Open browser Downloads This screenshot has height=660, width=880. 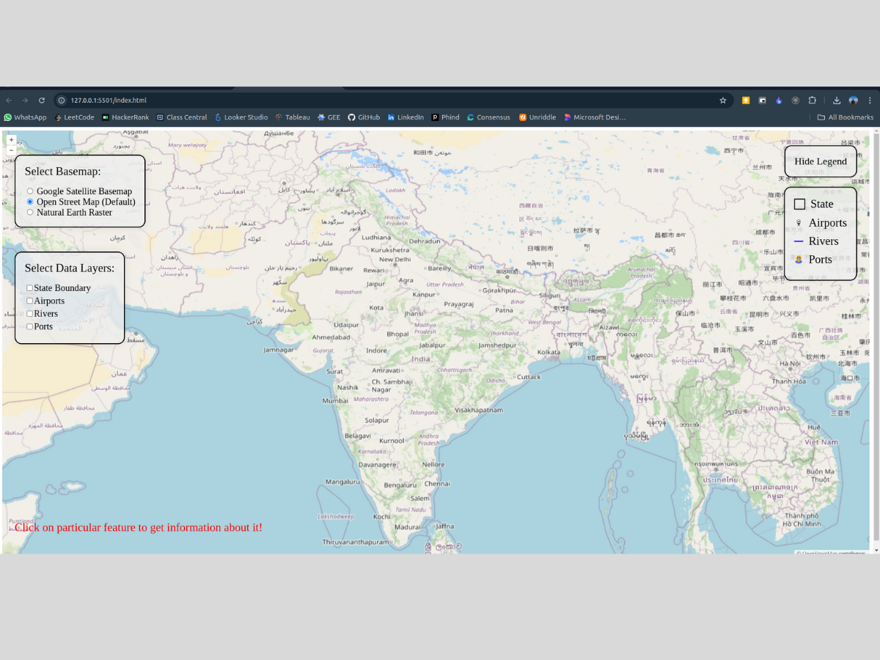[x=837, y=100]
